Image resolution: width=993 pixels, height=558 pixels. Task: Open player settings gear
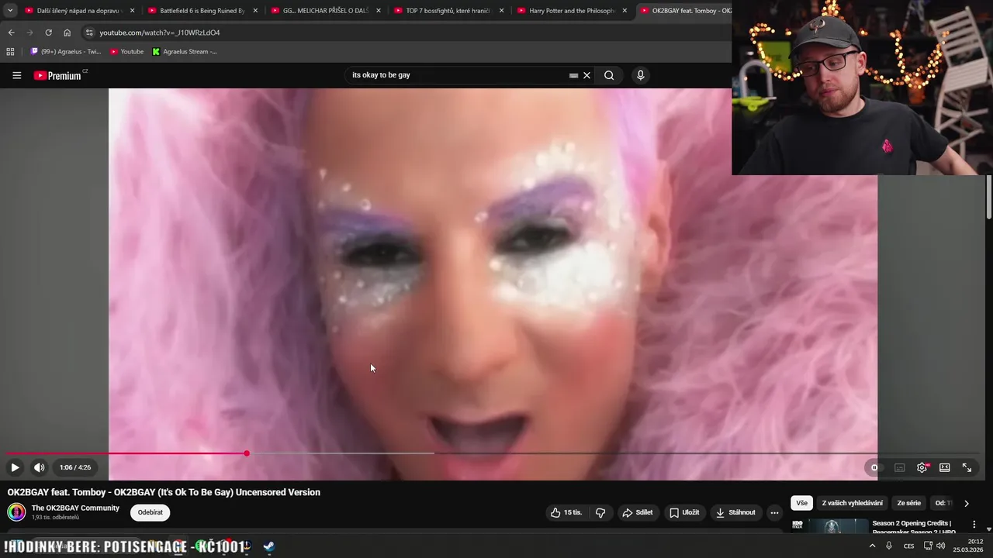click(x=922, y=467)
